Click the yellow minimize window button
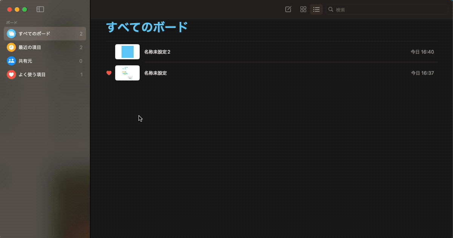The image size is (453, 238). [17, 9]
